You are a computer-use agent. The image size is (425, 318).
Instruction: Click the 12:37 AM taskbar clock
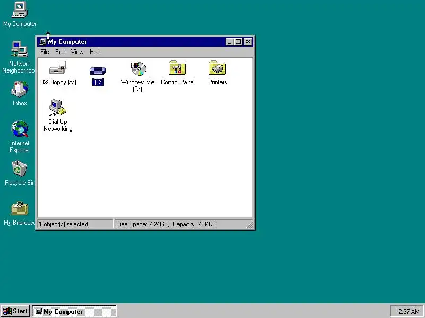407,312
